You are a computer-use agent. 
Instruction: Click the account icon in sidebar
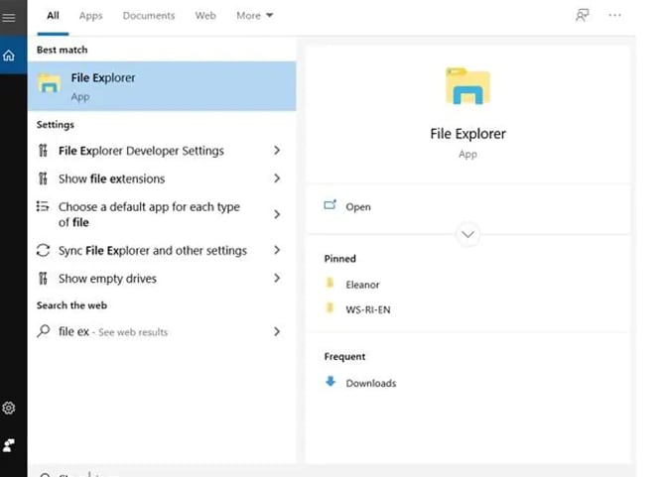coord(9,445)
